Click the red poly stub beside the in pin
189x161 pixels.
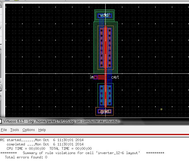click(x=101, y=77)
